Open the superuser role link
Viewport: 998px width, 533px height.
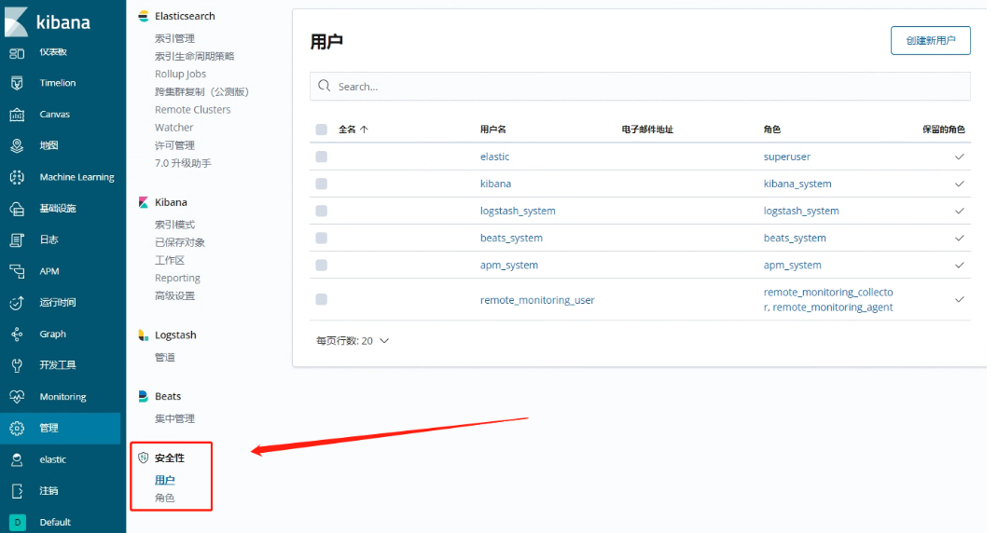click(786, 157)
